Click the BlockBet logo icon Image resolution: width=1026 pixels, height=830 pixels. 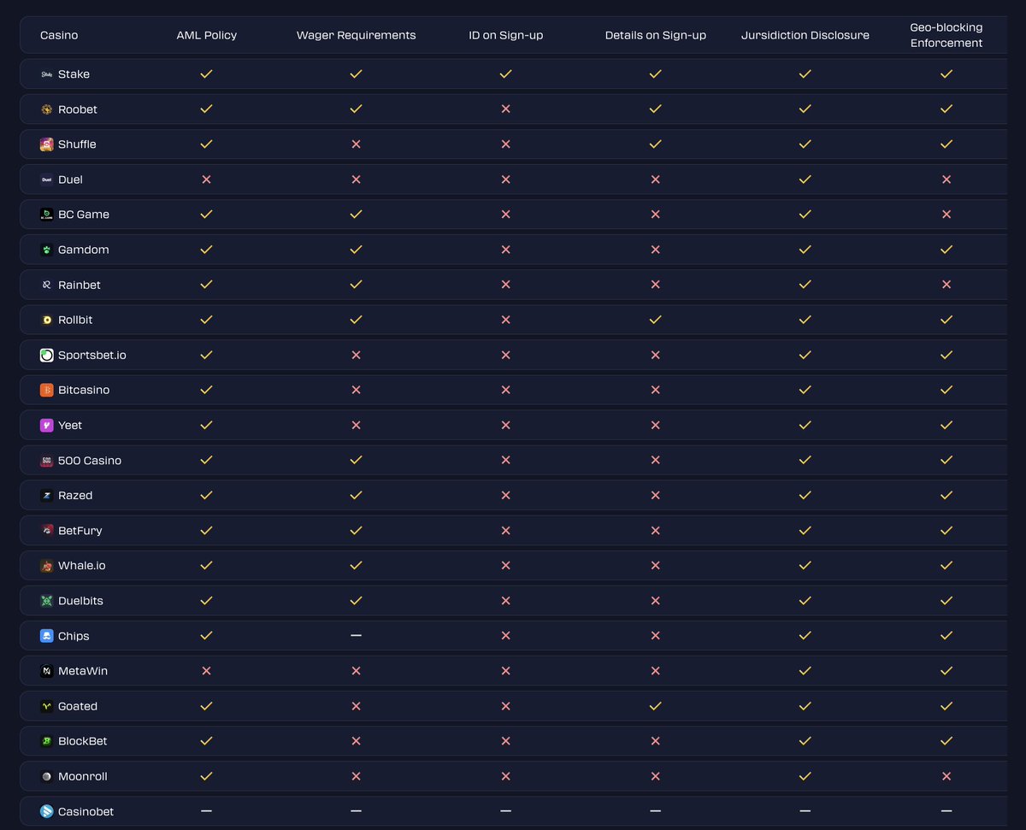47,741
